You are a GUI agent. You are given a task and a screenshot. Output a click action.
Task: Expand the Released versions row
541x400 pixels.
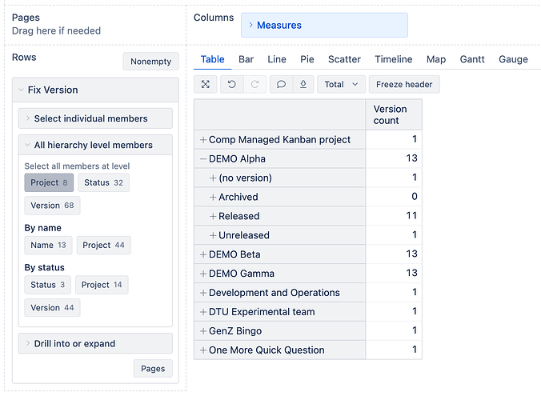point(213,216)
